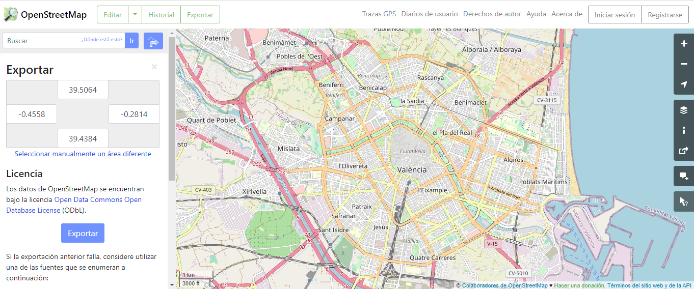
Task: Open directions arrow icon beside search
Action: tap(153, 41)
